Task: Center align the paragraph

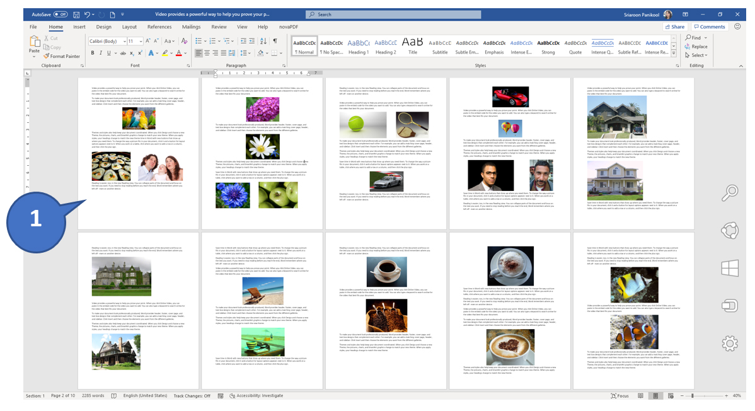Action: click(x=207, y=53)
